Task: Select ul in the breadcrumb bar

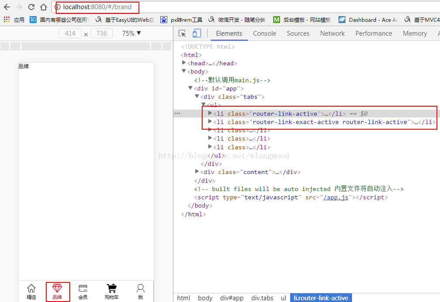Action: pos(284,298)
